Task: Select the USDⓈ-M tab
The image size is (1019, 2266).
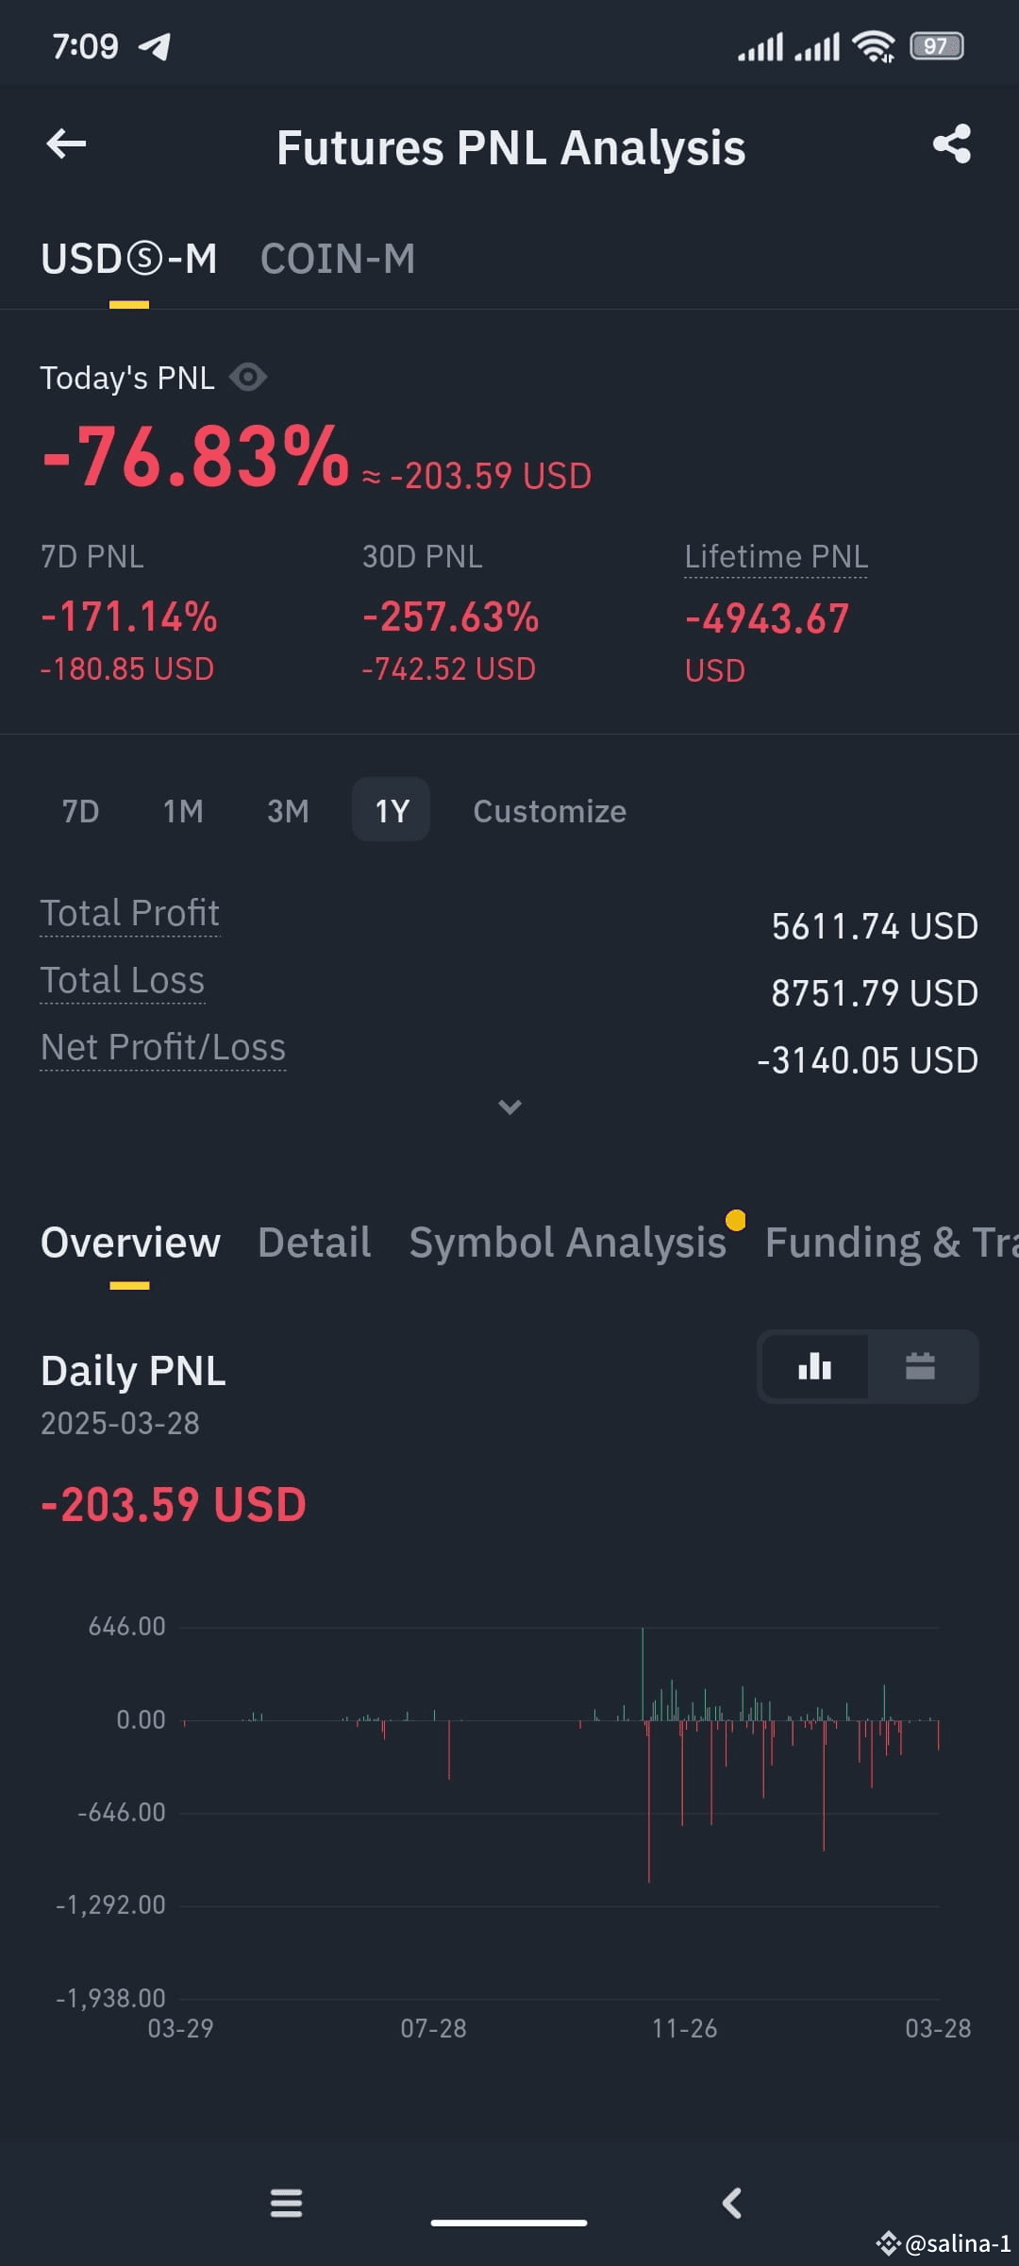Action: (x=129, y=259)
